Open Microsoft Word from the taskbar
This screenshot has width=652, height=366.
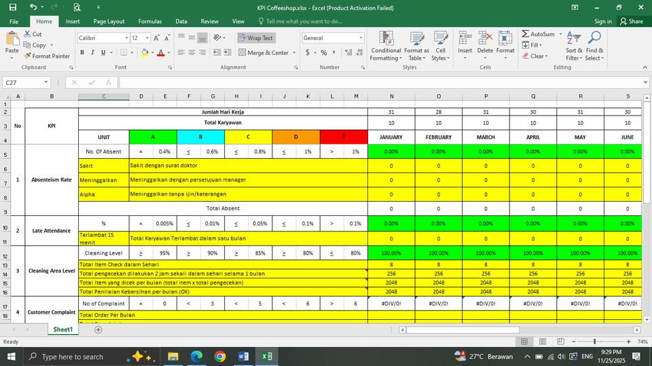tap(244, 356)
